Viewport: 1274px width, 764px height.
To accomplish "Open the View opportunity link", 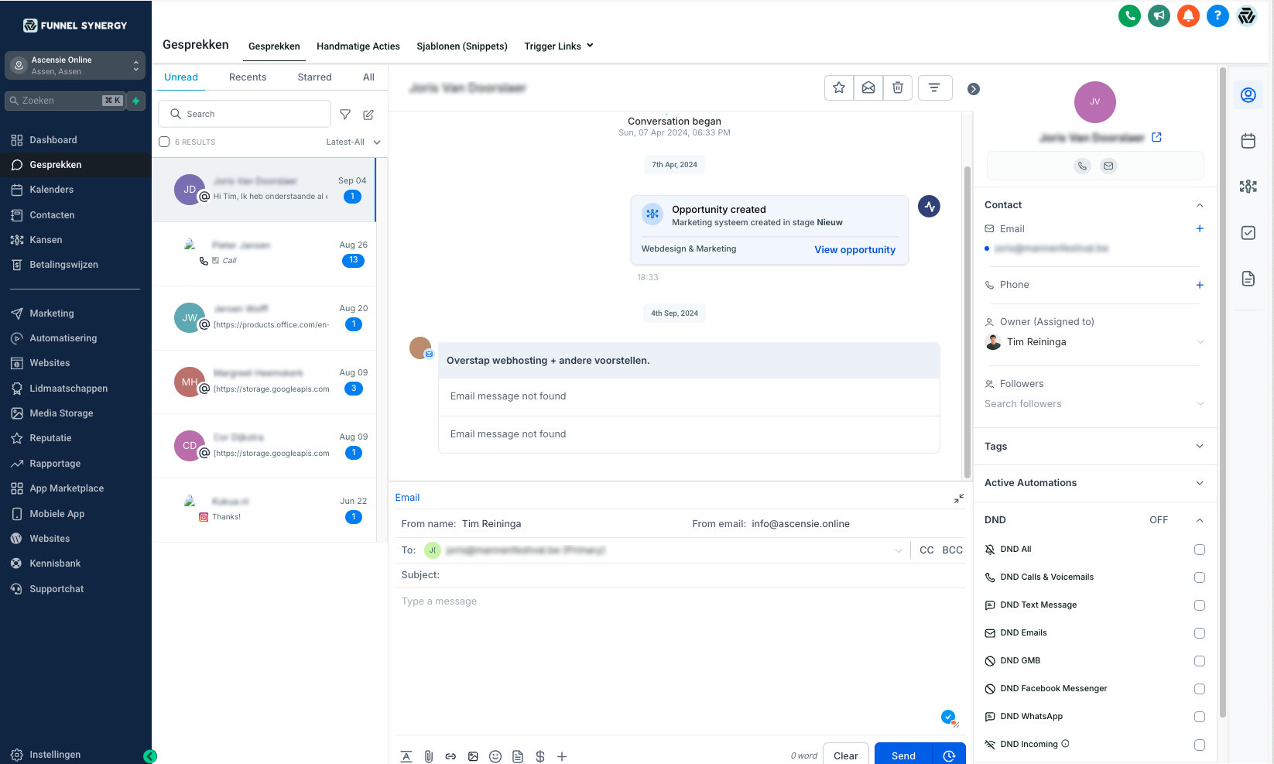I will (854, 249).
